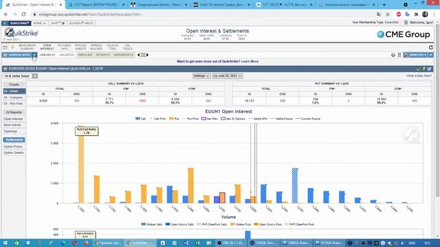Viewport: 440px width, 247px height.
Task: Toggle the Call series in chart legend
Action: (140, 119)
